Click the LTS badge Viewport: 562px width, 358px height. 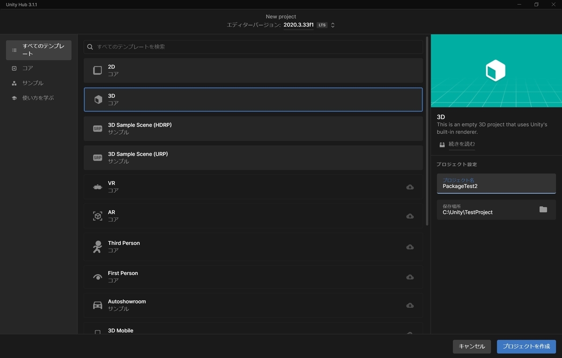point(322,25)
